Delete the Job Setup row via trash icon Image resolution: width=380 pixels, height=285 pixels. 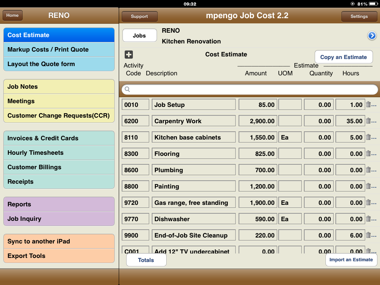point(368,105)
